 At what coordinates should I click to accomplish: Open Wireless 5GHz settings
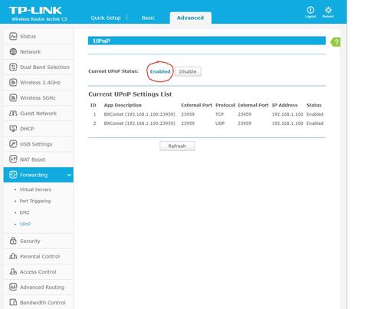click(x=38, y=97)
